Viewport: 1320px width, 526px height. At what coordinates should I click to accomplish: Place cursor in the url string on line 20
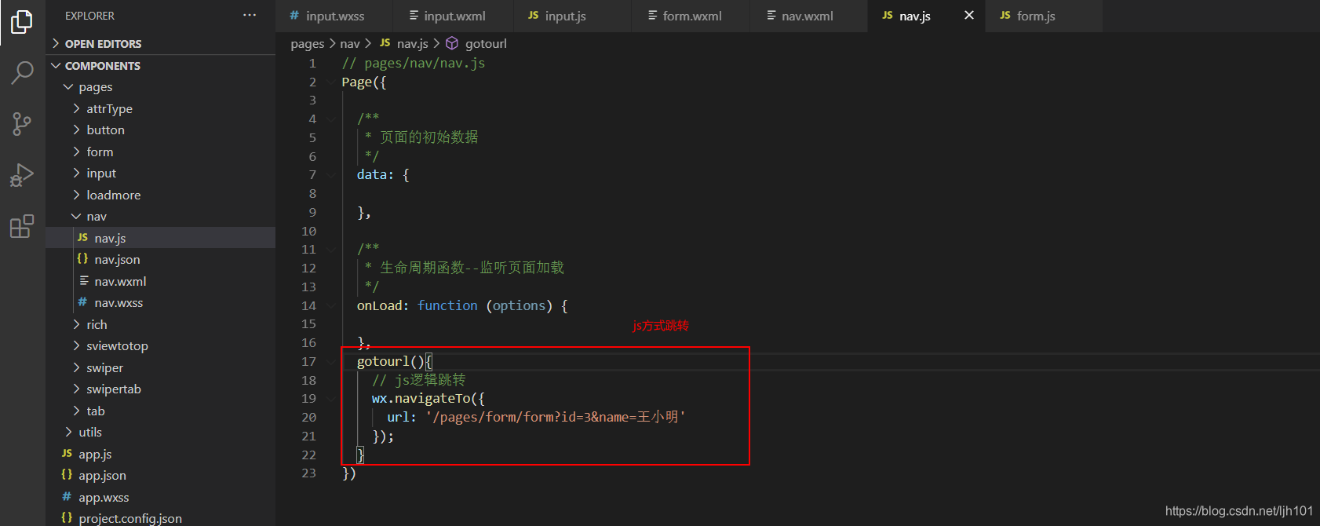(x=556, y=418)
